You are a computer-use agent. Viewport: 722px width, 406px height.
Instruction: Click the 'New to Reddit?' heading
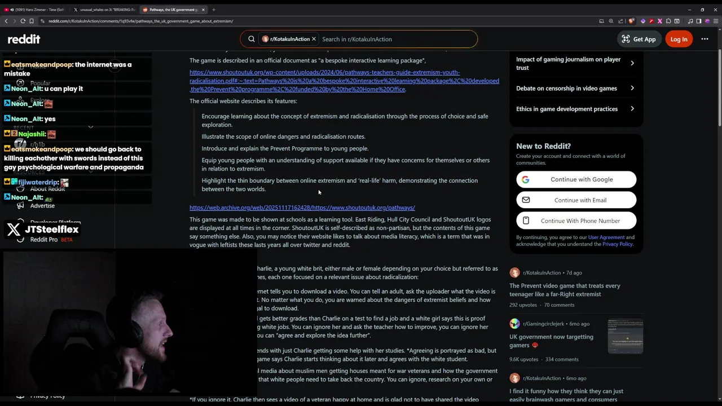point(543,146)
